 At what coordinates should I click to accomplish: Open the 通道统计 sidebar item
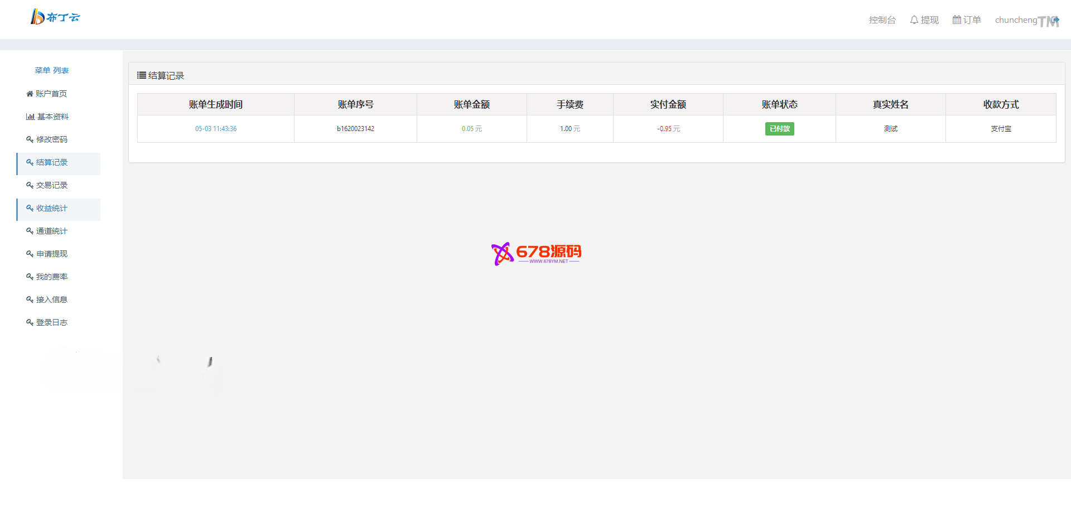coord(52,231)
